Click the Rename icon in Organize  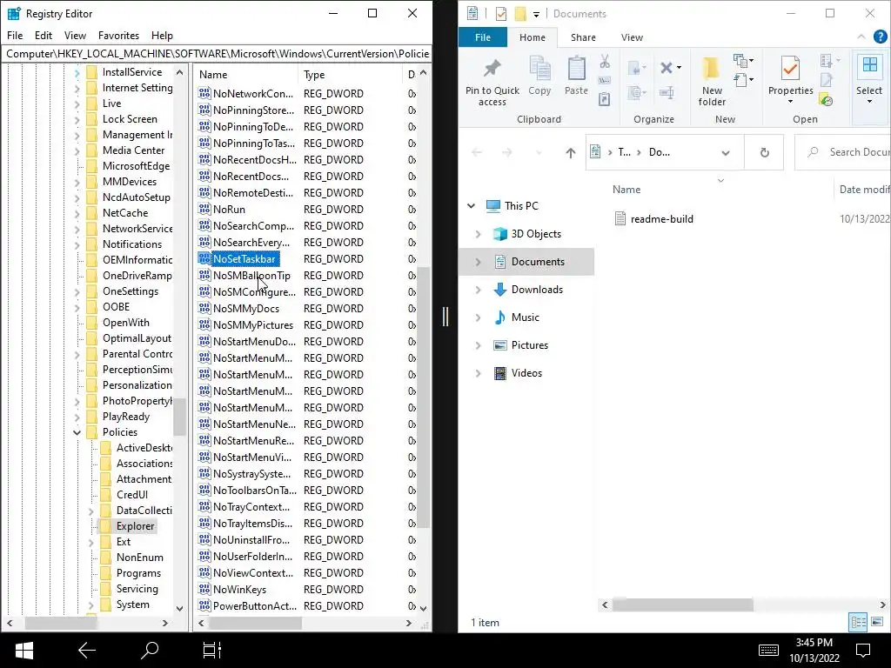tap(667, 92)
